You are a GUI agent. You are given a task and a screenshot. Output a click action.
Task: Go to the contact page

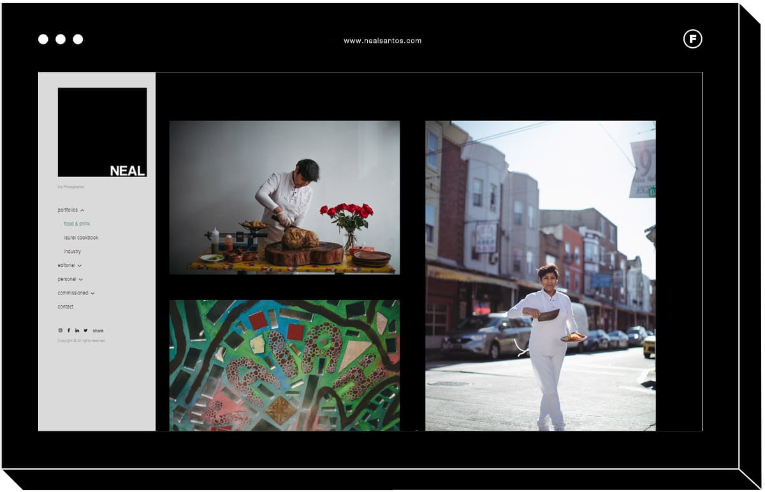pos(66,307)
